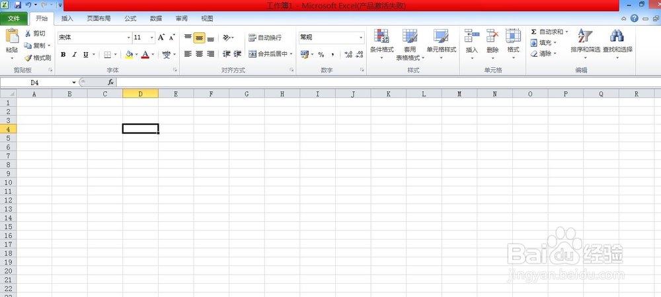Switch to the Data (数据) tab
Image resolution: width=661 pixels, height=297 pixels.
pos(156,18)
